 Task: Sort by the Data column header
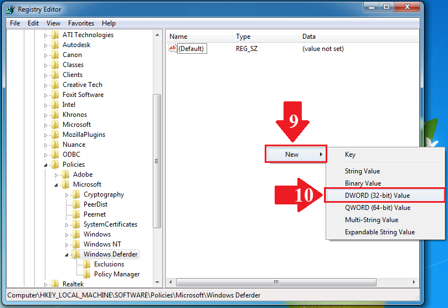[359, 37]
